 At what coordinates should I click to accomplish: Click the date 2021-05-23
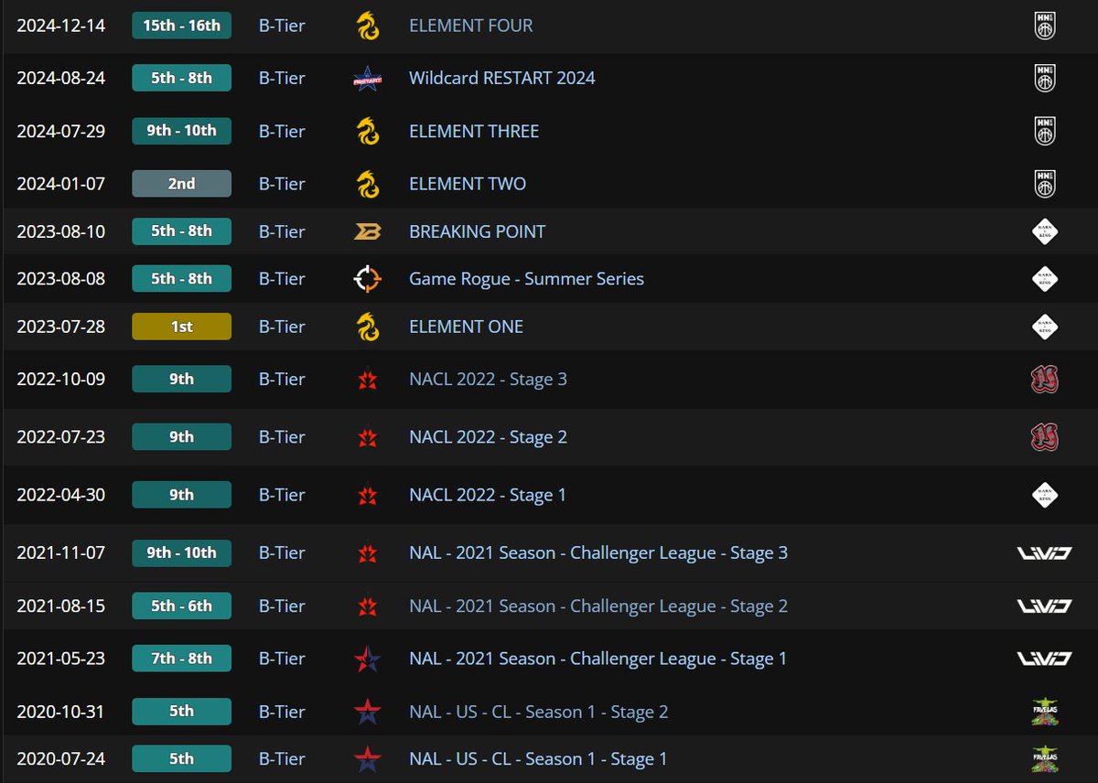(x=61, y=659)
